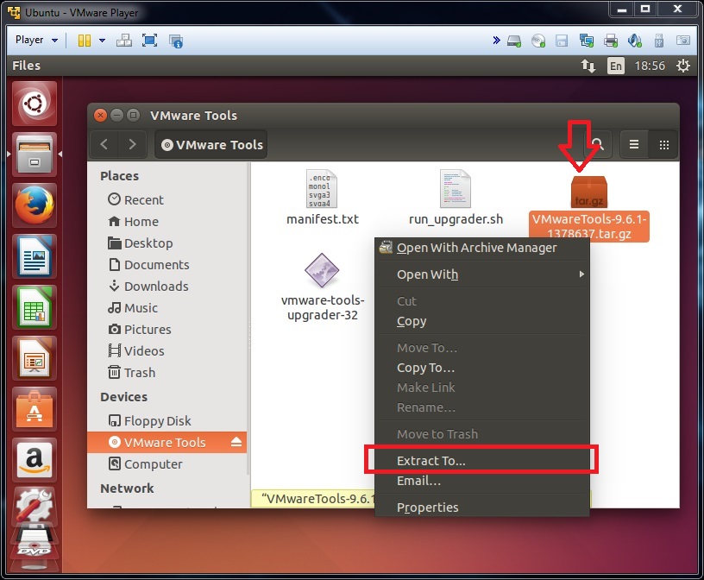Go to Home in the sidebar
Screen dimensions: 704x580
point(167,222)
